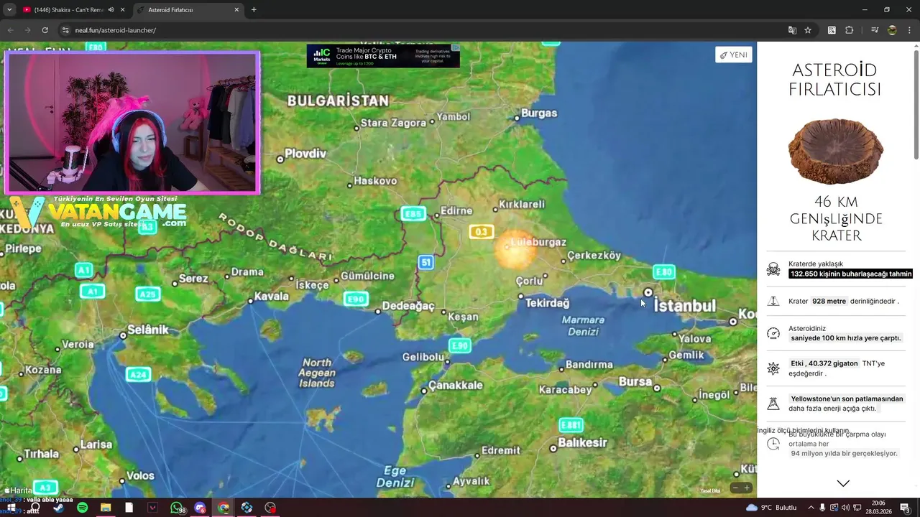Screen dimensions: 920x517
Task: Open Valorant from the taskbar
Action: pos(152,508)
